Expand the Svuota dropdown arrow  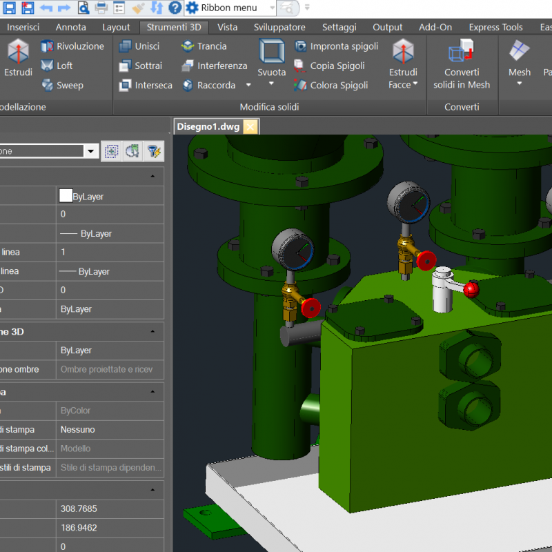point(271,84)
